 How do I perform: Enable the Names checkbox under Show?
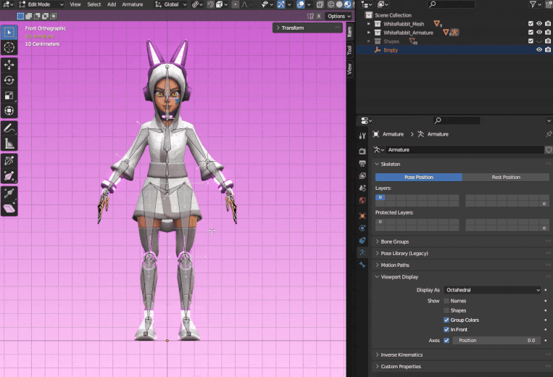(446, 301)
